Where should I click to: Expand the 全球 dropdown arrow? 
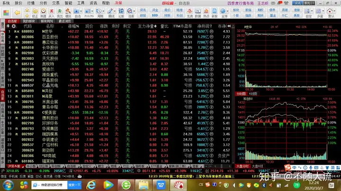pos(227,11)
